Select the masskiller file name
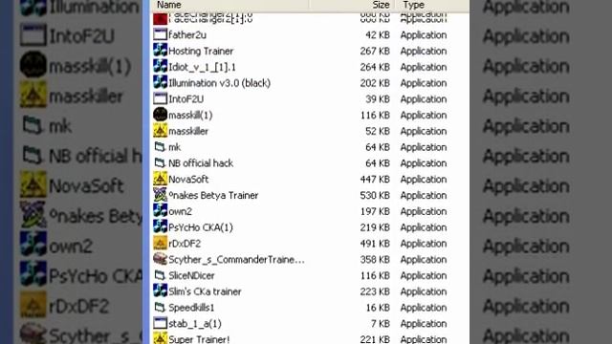 (x=188, y=131)
